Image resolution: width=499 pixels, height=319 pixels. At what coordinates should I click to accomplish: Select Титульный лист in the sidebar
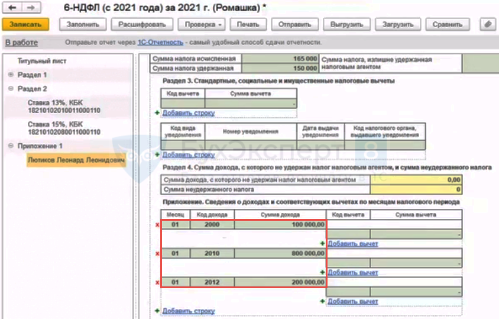41,61
